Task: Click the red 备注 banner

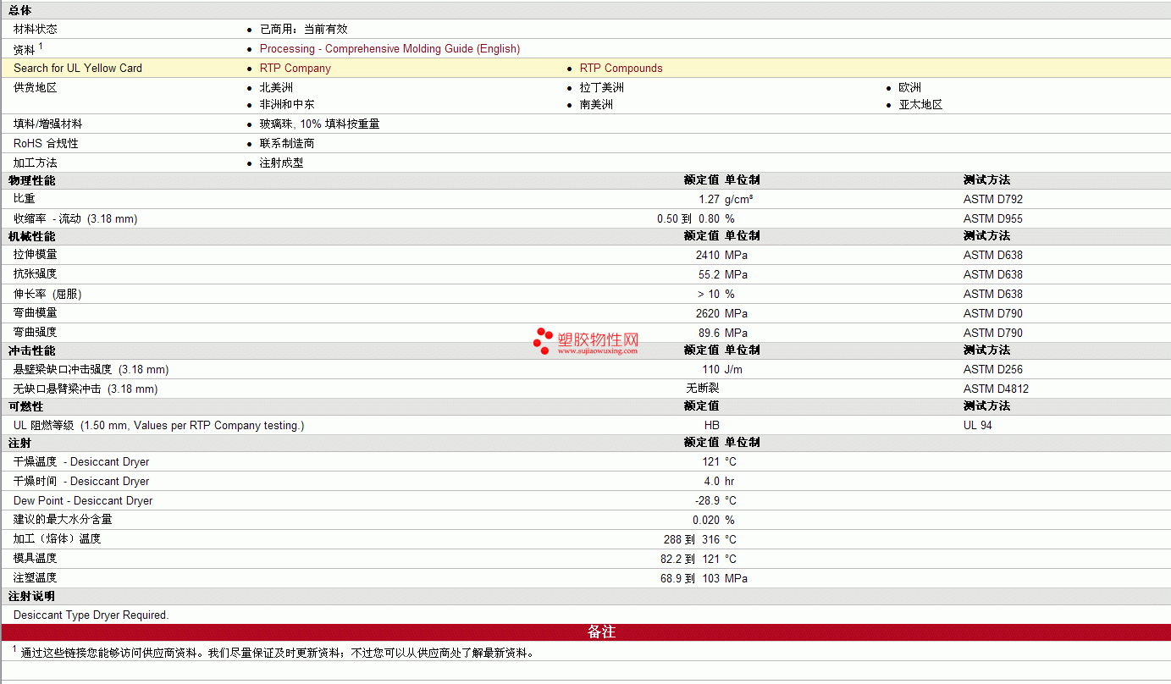Action: coord(585,632)
